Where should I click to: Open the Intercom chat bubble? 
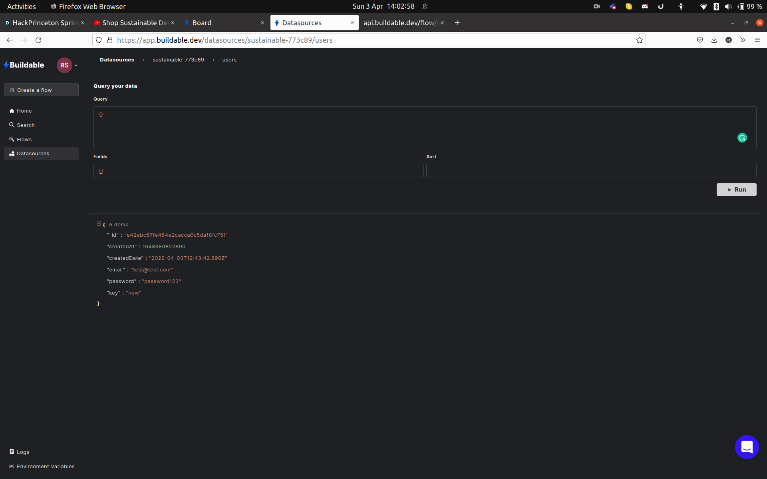point(746,447)
